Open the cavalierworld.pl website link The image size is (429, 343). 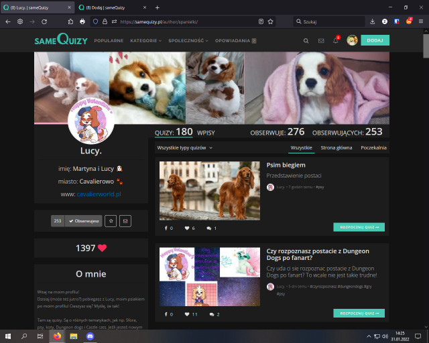click(99, 194)
